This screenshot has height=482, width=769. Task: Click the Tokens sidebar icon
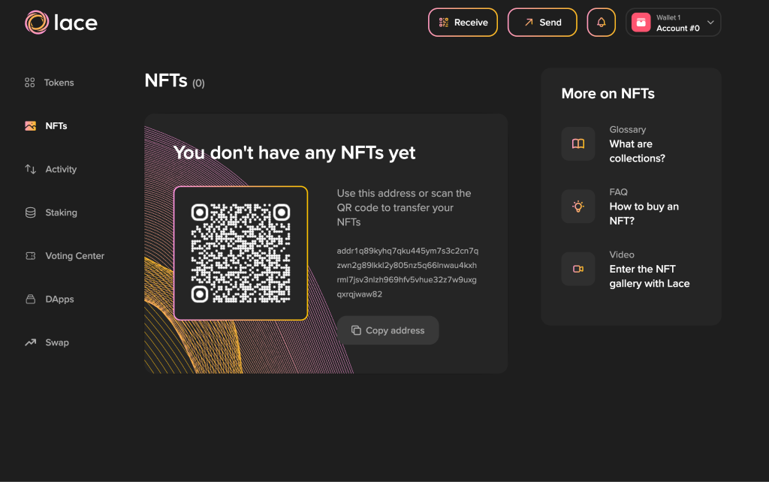point(30,83)
